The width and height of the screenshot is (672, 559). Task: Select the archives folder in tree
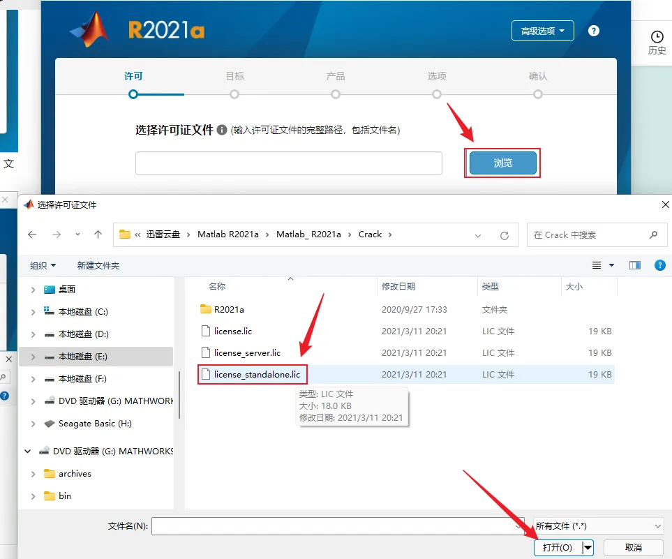click(75, 474)
